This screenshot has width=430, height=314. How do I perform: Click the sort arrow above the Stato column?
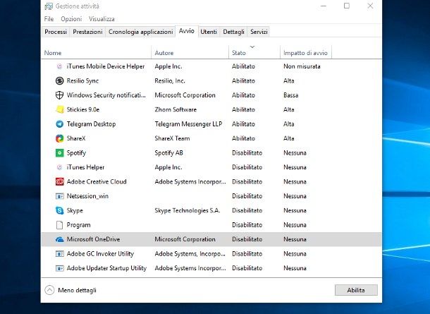pos(252,47)
